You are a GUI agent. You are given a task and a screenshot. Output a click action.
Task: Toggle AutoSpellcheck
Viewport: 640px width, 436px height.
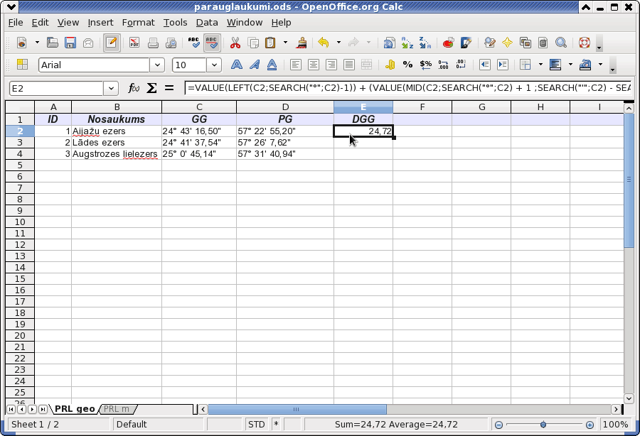click(212, 43)
